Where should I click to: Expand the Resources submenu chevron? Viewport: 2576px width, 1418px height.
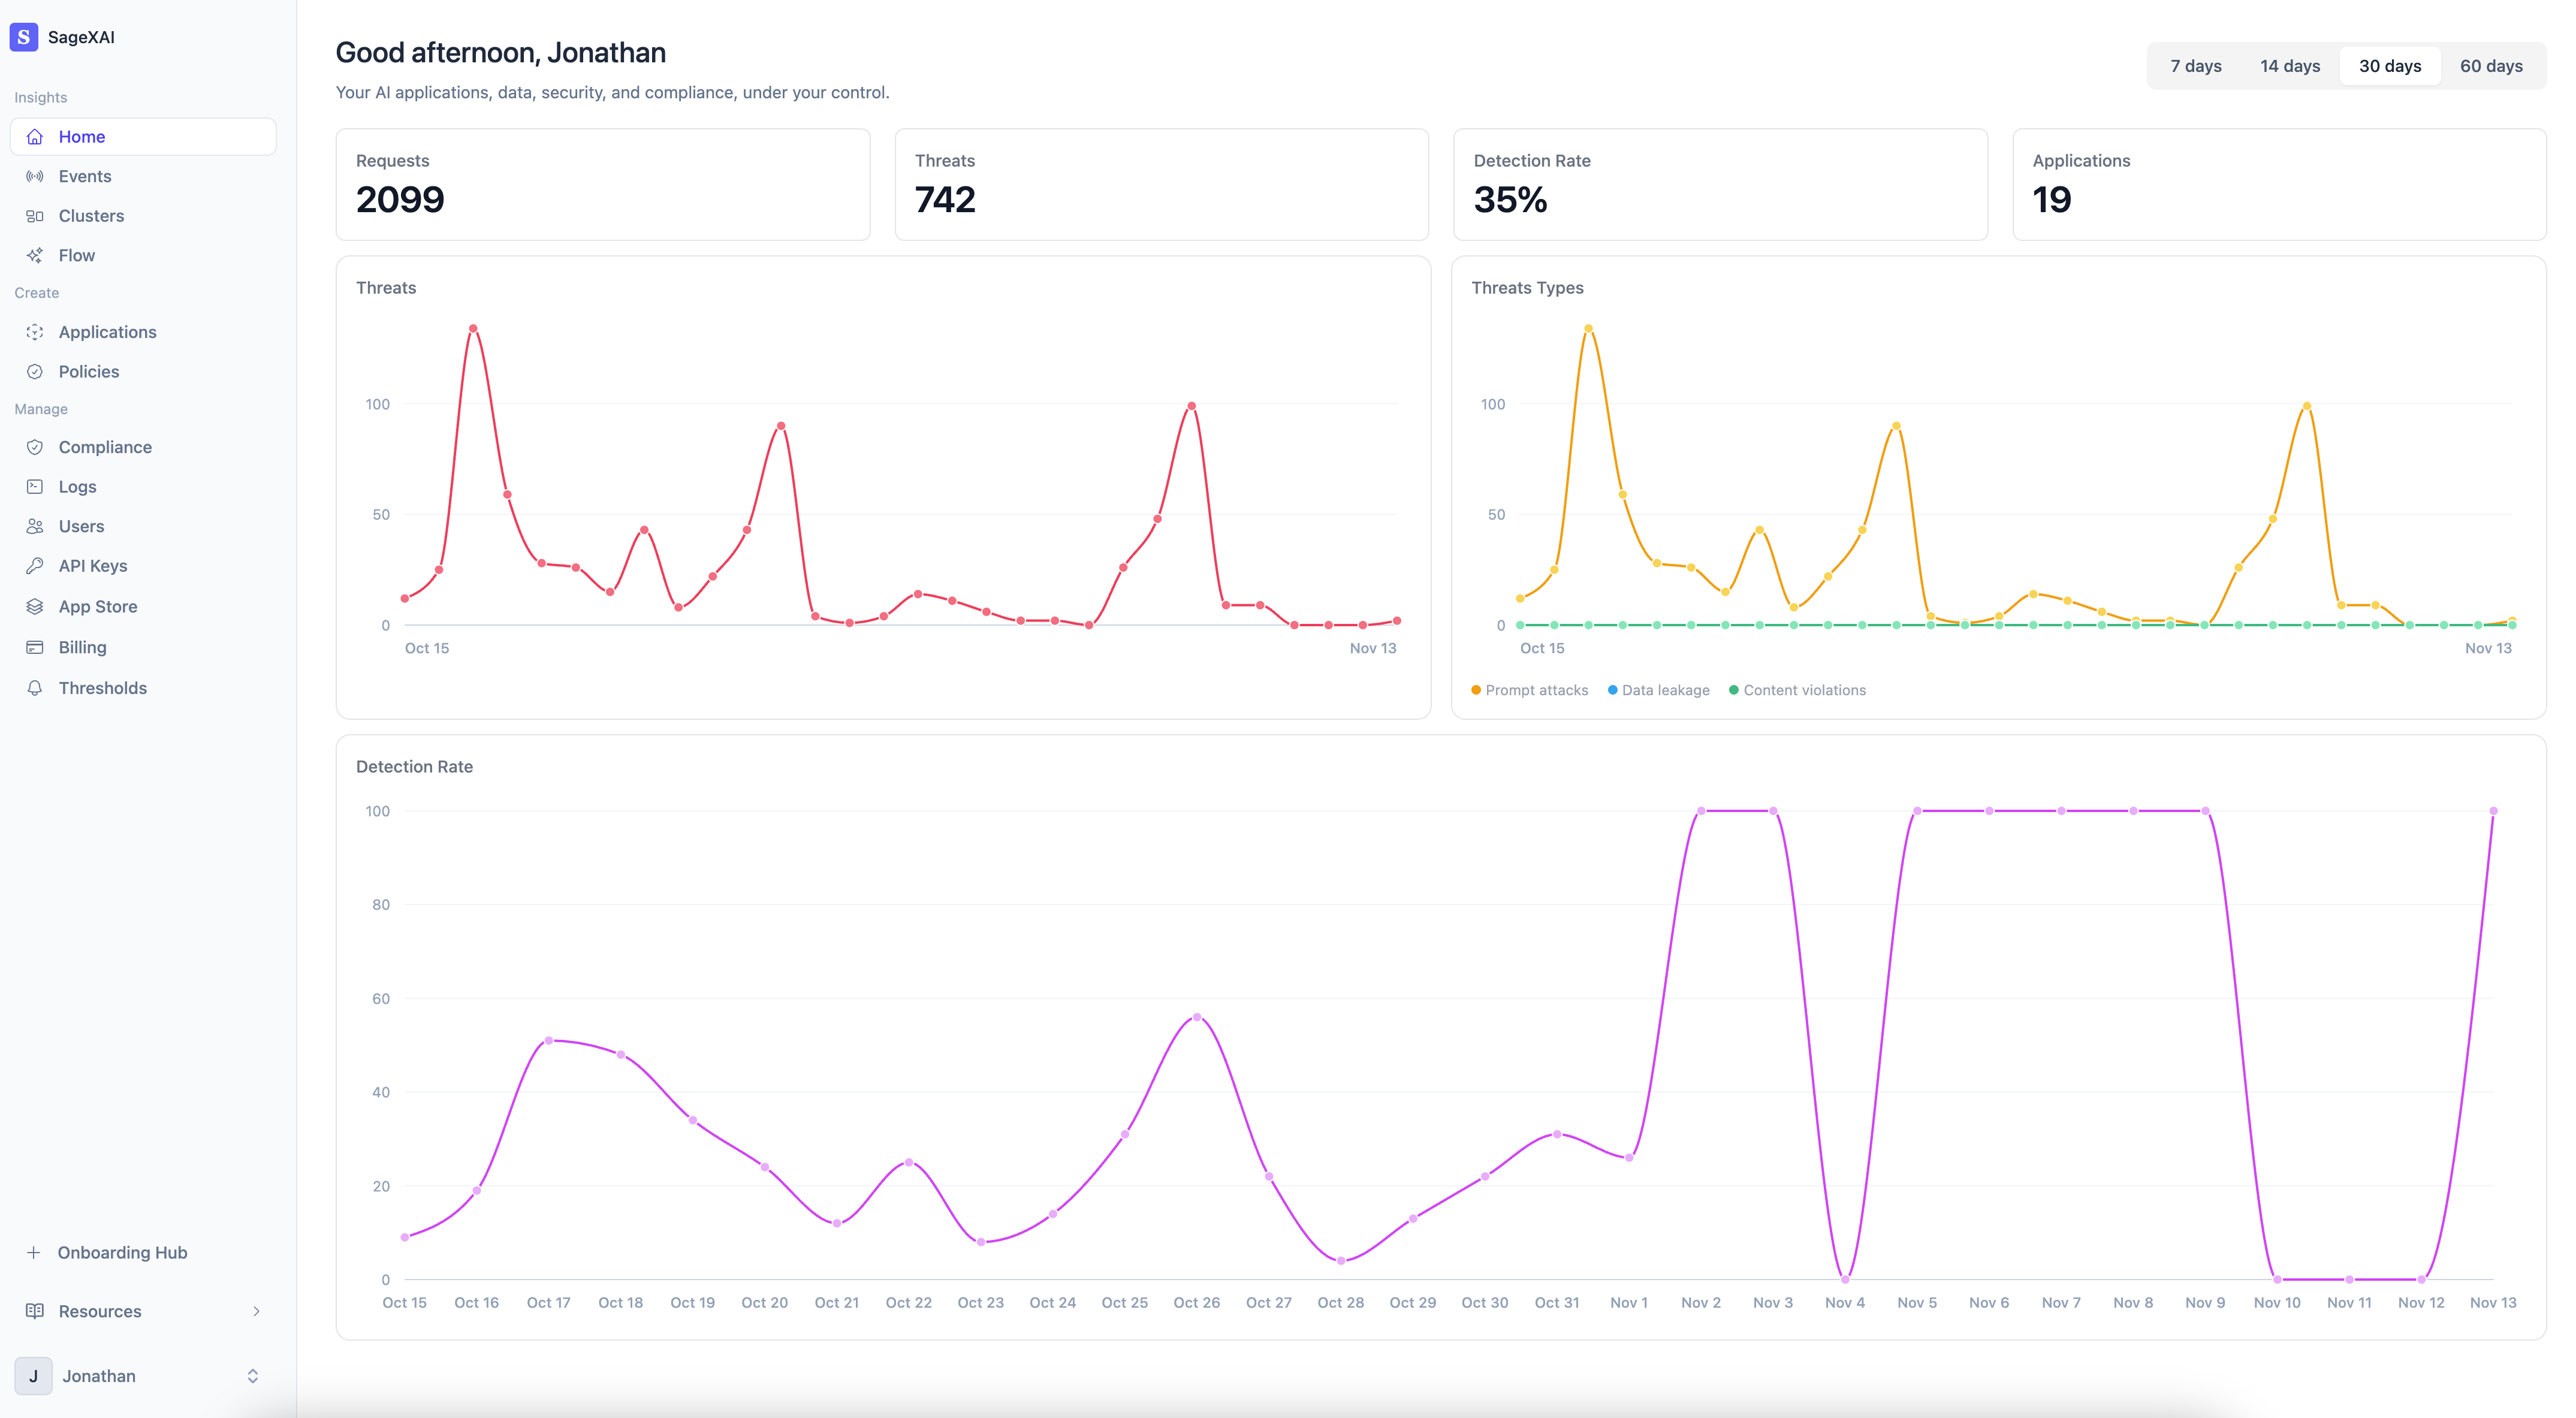tap(256, 1311)
